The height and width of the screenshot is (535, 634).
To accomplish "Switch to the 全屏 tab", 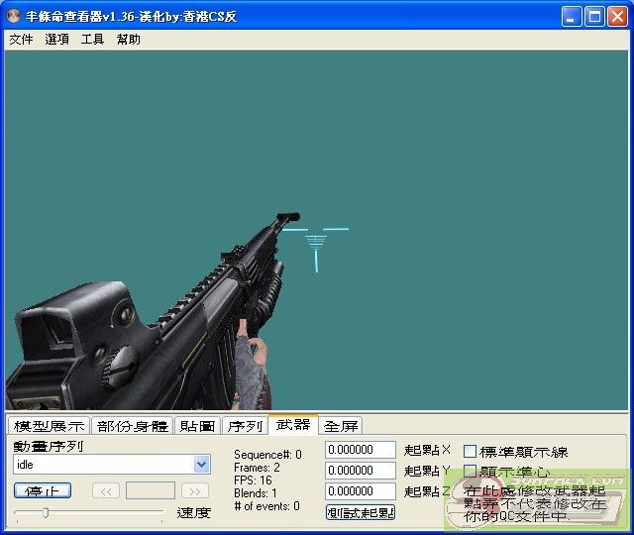I will 341,426.
